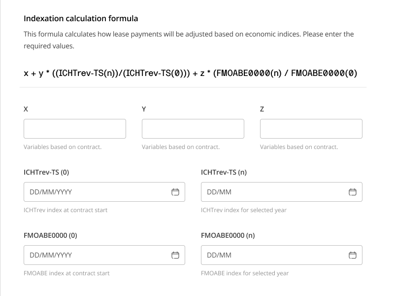
Task: Click the Y field label
Action: [x=144, y=109]
